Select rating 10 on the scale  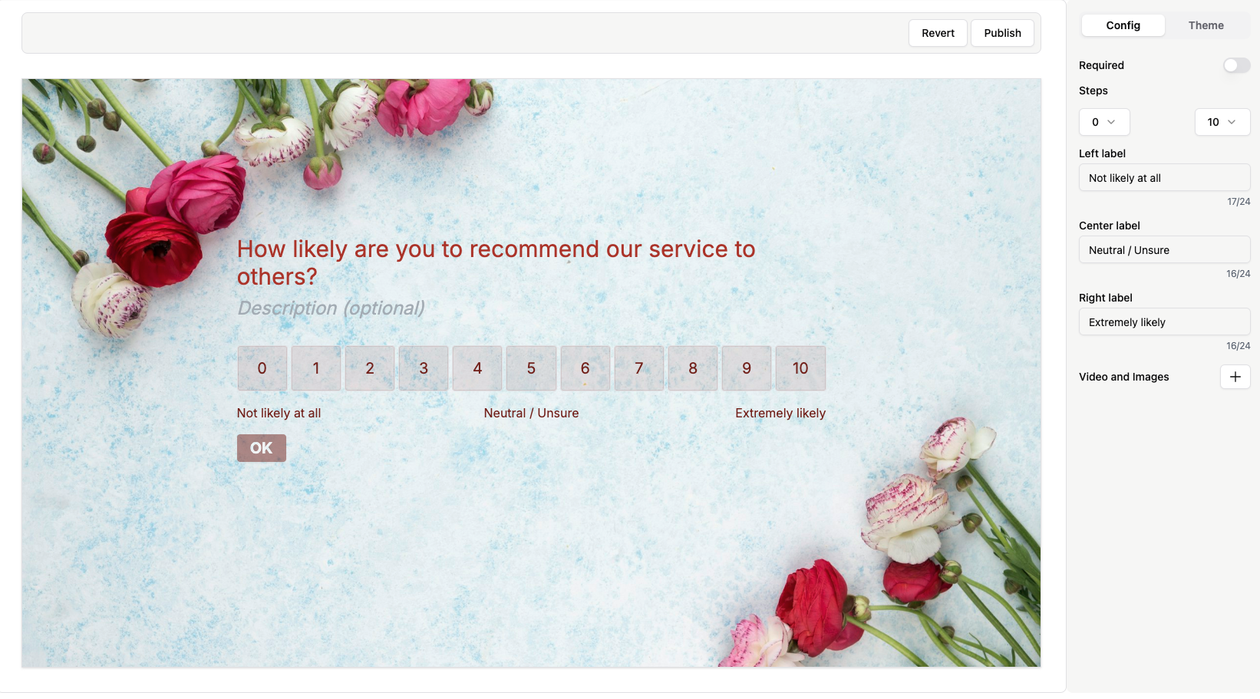[x=800, y=368]
